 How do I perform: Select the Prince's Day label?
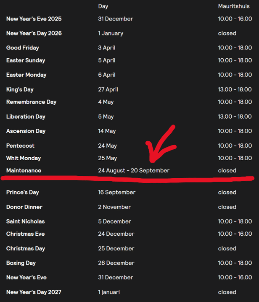(x=23, y=193)
